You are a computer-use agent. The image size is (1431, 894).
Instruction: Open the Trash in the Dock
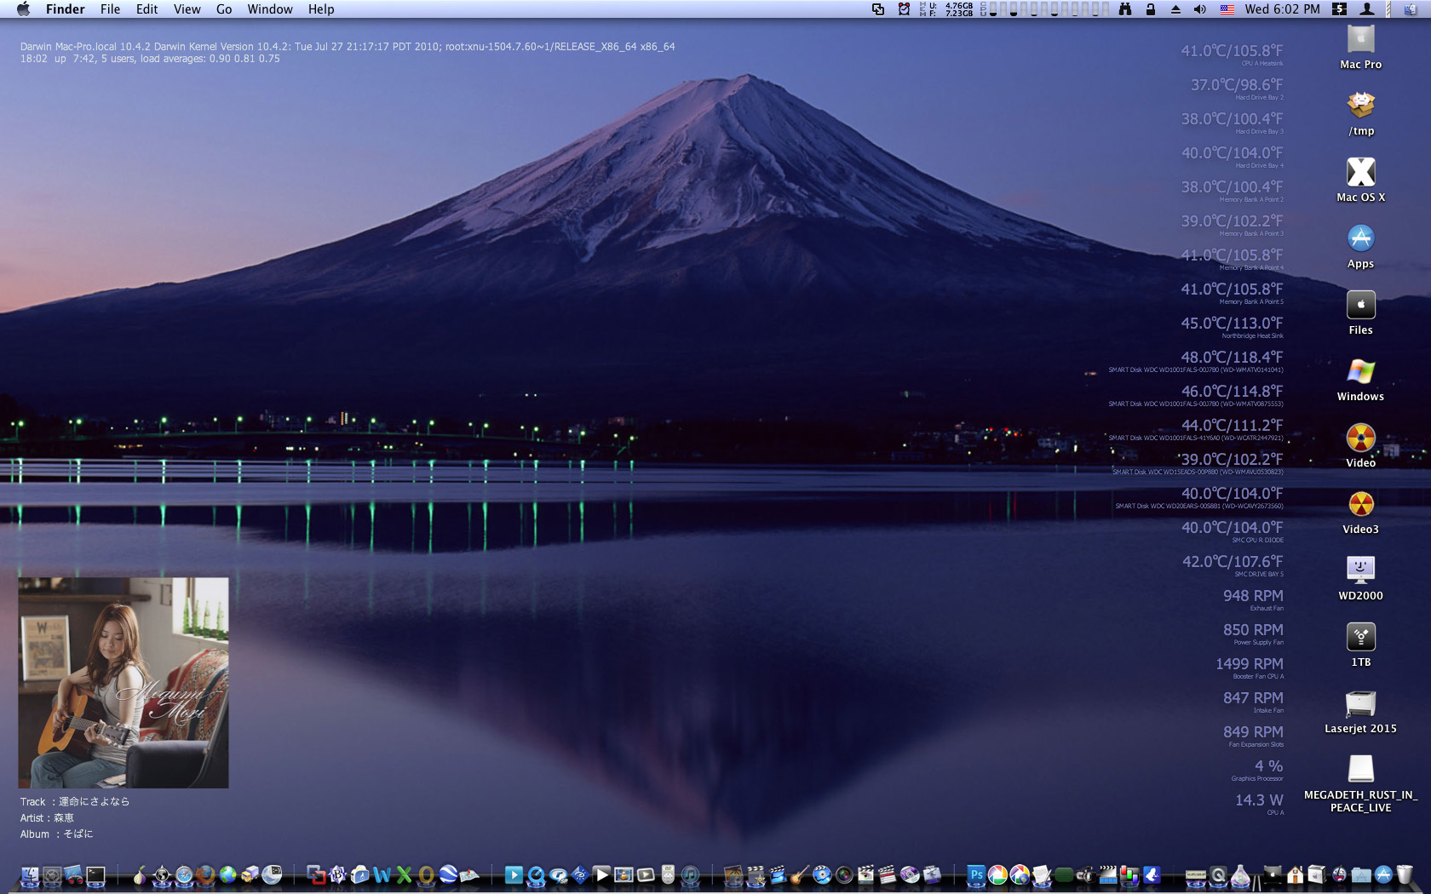click(x=1405, y=874)
